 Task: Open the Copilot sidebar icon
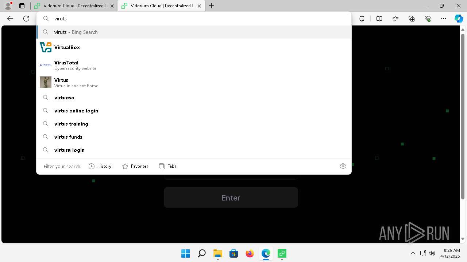tap(459, 19)
